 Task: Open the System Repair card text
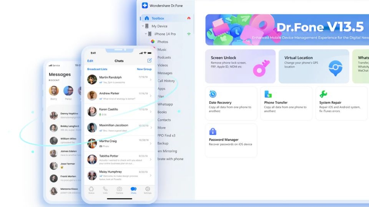340,107
